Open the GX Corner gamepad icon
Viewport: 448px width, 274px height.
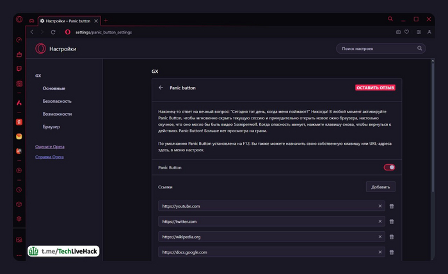[31, 21]
